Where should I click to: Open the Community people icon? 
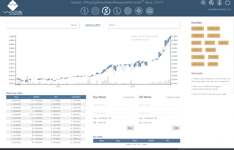tap(149, 11)
